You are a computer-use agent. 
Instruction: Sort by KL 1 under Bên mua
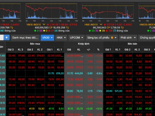click(59, 50)
